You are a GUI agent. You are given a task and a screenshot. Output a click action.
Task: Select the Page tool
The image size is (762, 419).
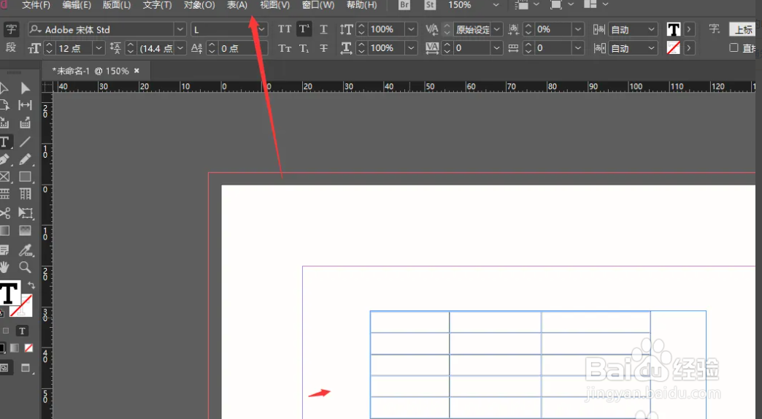pyautogui.click(x=4, y=105)
